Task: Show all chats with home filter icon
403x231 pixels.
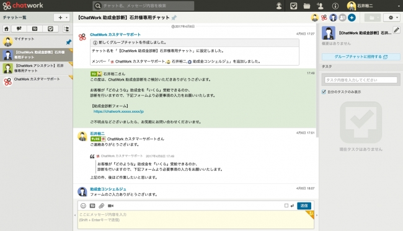Action: [x=6, y=28]
